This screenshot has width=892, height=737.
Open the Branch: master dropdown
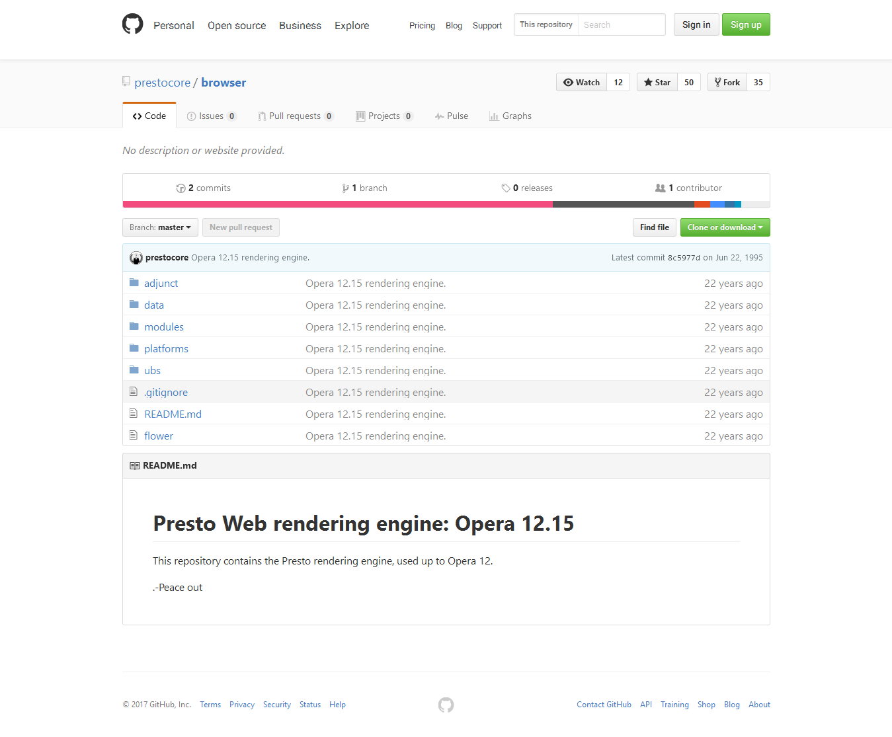point(160,227)
